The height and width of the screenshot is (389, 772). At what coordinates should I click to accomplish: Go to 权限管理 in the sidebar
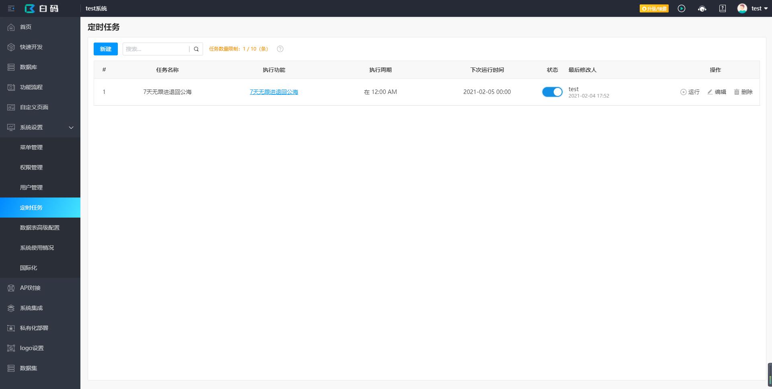tap(31, 167)
